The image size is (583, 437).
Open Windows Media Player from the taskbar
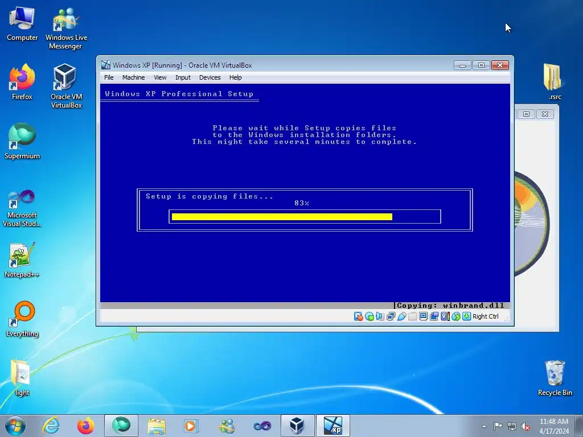click(192, 426)
